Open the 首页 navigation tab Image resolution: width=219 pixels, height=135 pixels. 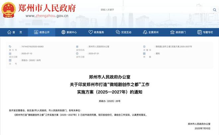[x=15, y=32]
